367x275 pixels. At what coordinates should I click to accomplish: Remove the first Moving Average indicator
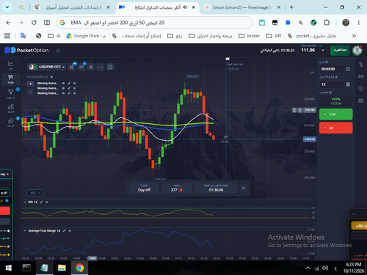click(x=74, y=84)
